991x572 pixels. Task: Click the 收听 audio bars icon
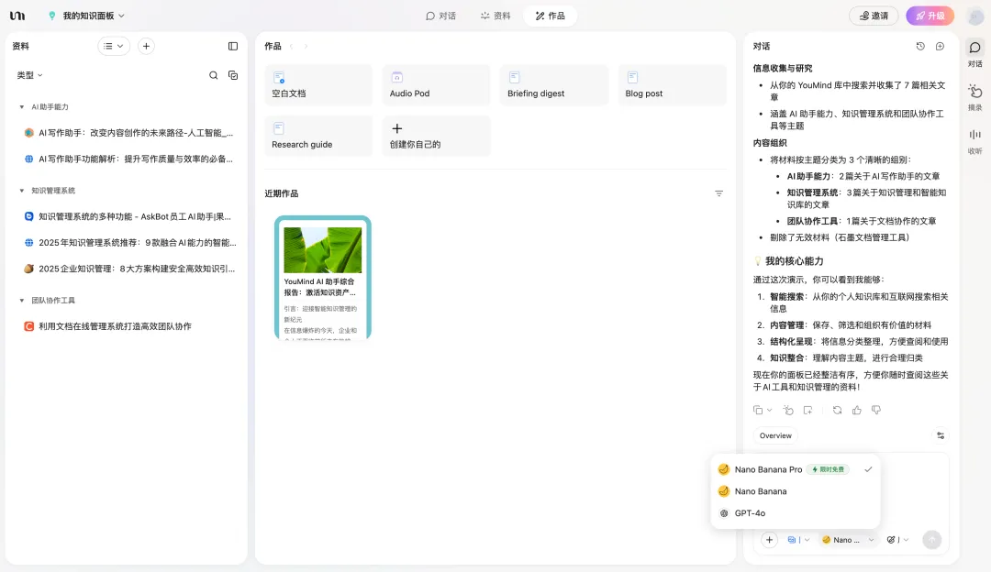(x=974, y=135)
